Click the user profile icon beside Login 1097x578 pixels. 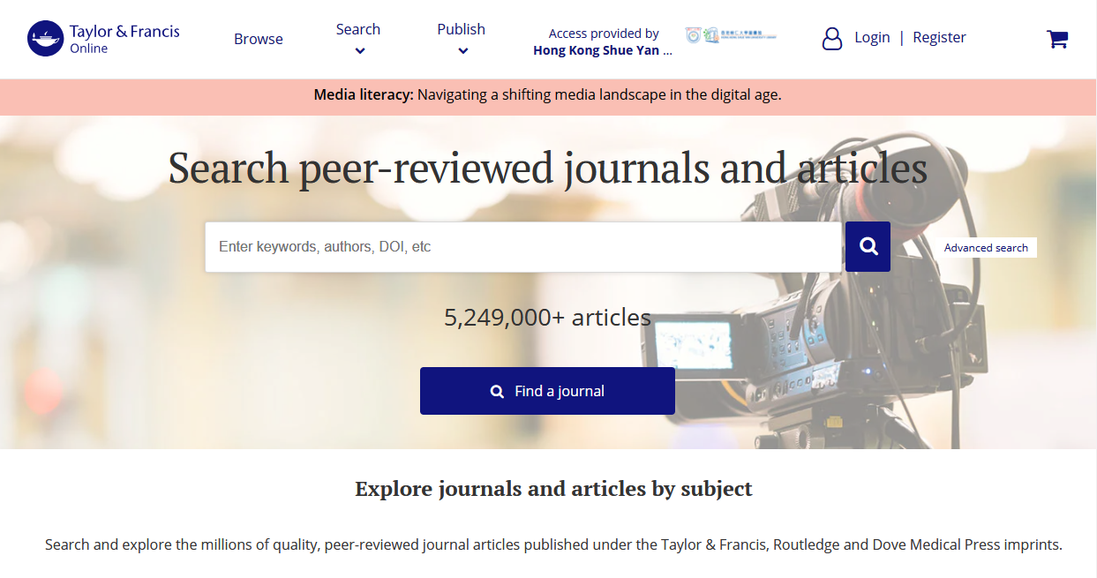832,38
